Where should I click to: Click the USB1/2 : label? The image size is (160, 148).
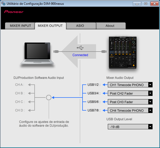point(94,85)
